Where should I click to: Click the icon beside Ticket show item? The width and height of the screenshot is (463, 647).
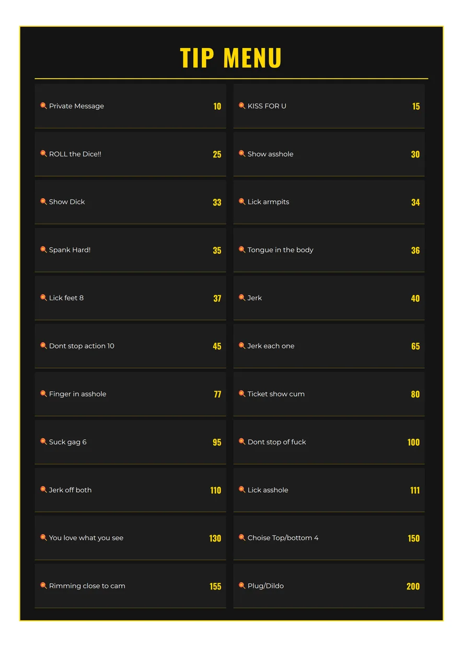pyautogui.click(x=242, y=394)
